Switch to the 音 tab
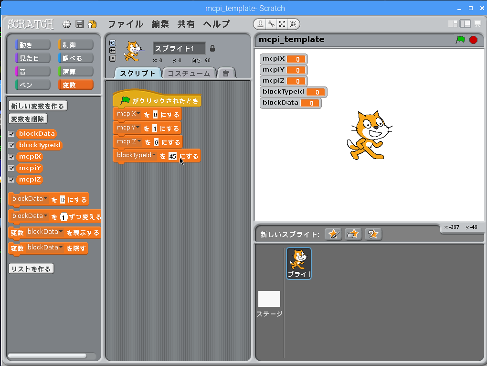 click(226, 73)
